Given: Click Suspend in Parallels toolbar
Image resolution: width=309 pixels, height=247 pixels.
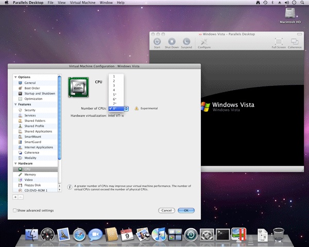Looking at the screenshot, I should tap(186, 43).
